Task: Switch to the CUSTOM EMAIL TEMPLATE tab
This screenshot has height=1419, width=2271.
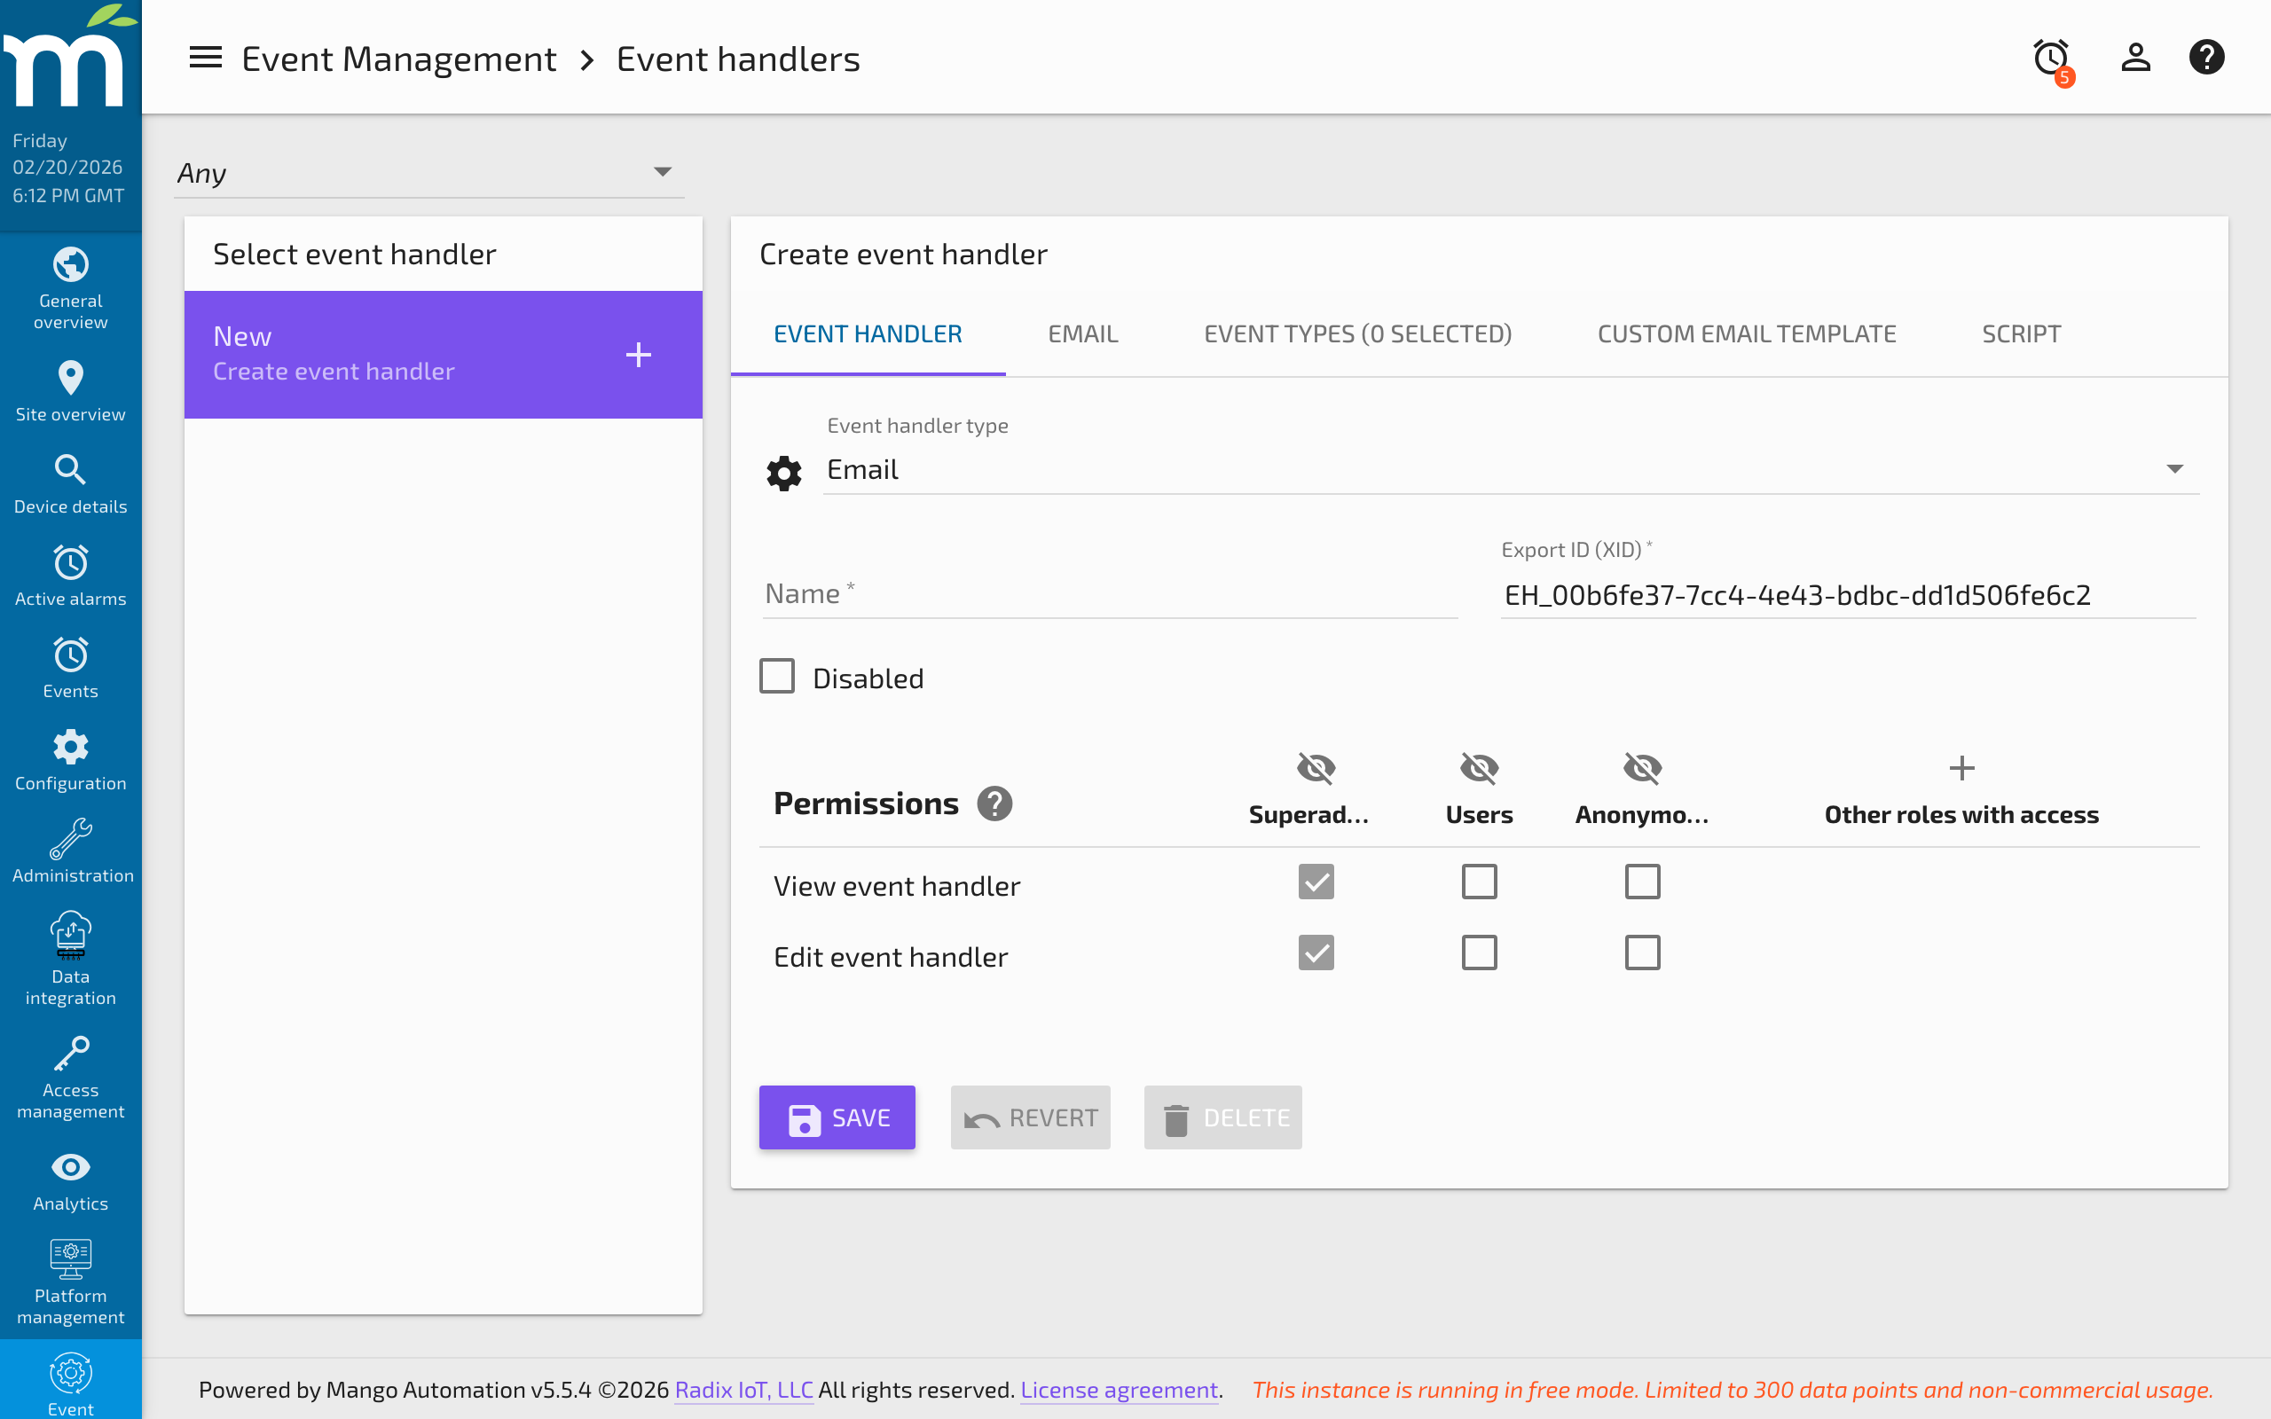Action: (x=1747, y=333)
